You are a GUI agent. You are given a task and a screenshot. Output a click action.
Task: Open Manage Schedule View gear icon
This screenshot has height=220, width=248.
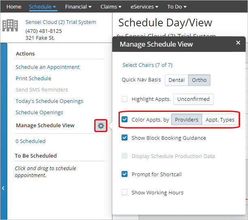tap(101, 126)
